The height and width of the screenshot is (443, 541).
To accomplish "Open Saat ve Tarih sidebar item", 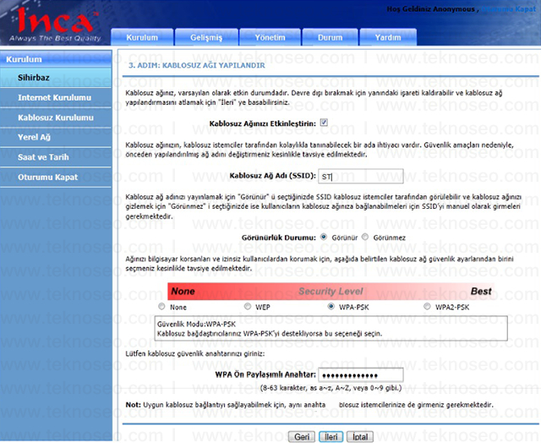I will (56, 157).
